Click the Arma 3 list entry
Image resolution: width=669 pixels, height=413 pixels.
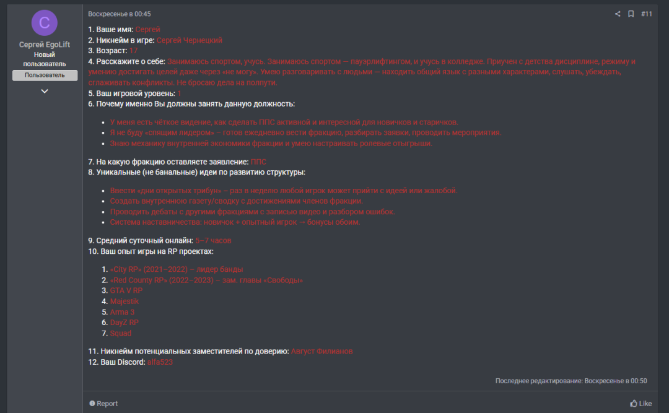click(x=122, y=312)
